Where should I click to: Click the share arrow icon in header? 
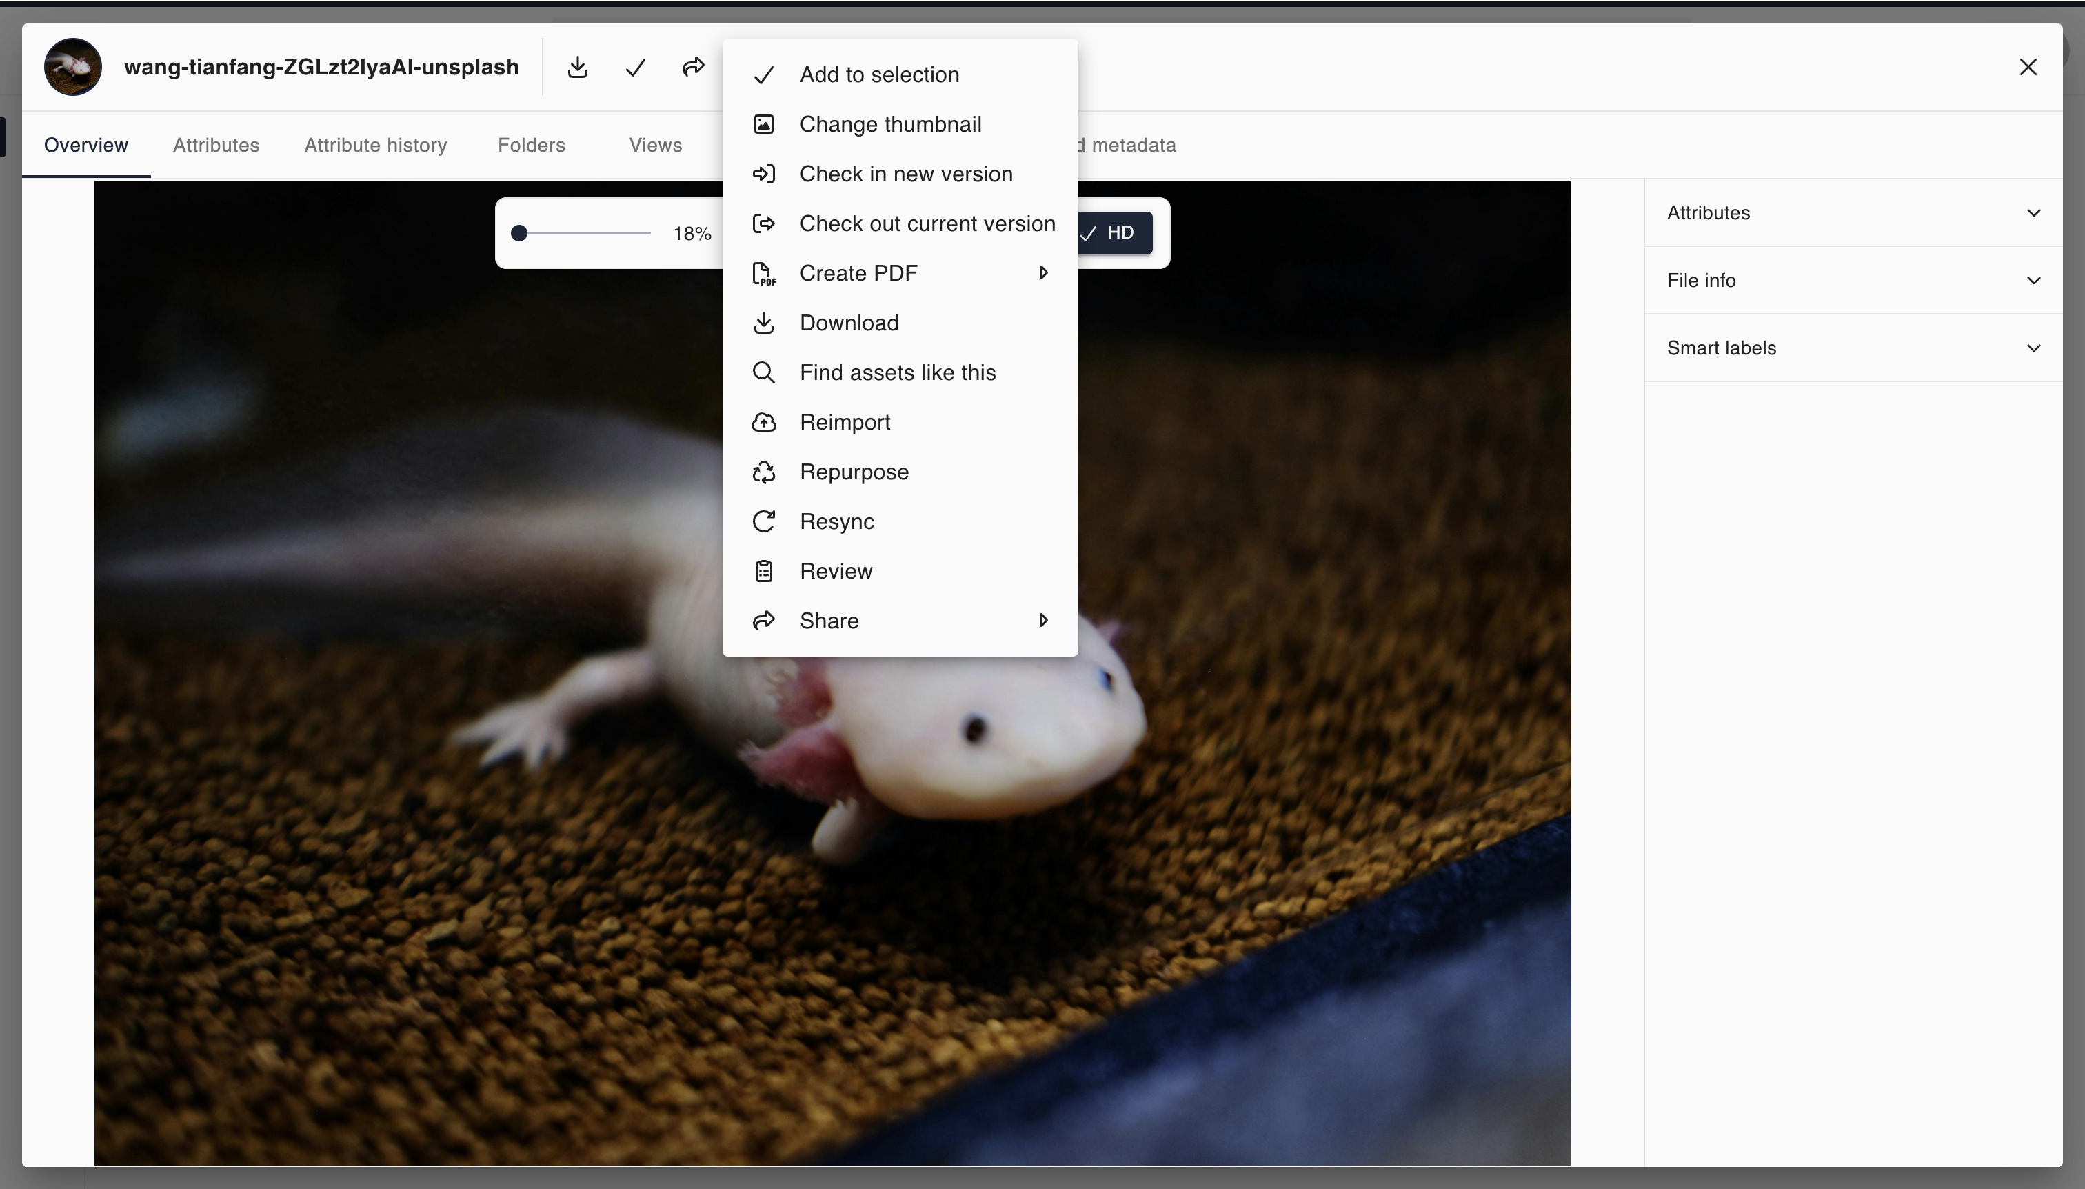coord(693,67)
